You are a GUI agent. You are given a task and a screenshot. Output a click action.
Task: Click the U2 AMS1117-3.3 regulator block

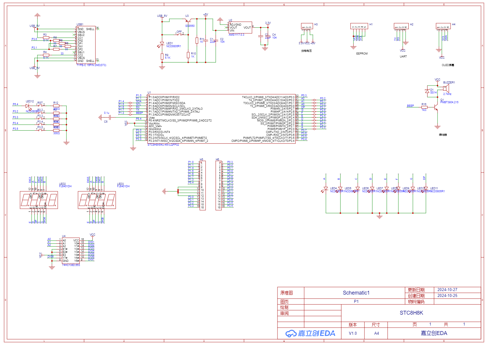click(x=240, y=27)
